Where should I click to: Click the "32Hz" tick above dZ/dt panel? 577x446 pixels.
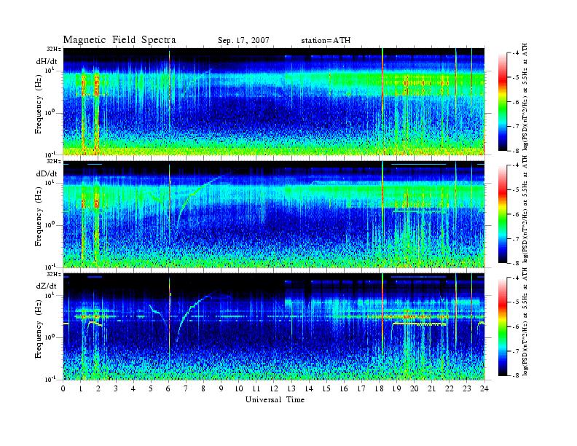[54, 274]
